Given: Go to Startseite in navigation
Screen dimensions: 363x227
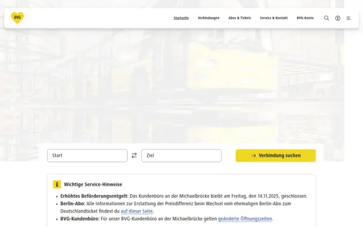Looking at the screenshot, I should click(181, 18).
